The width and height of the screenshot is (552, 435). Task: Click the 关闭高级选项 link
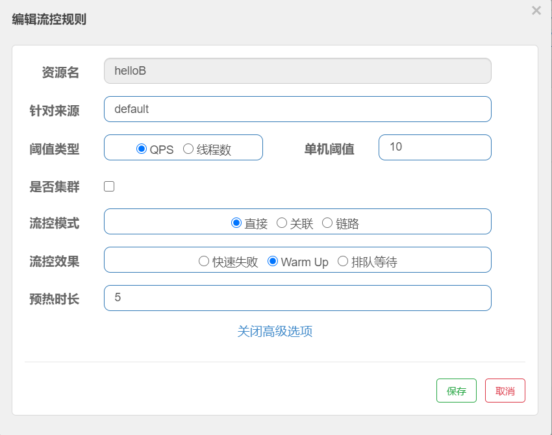click(x=275, y=331)
